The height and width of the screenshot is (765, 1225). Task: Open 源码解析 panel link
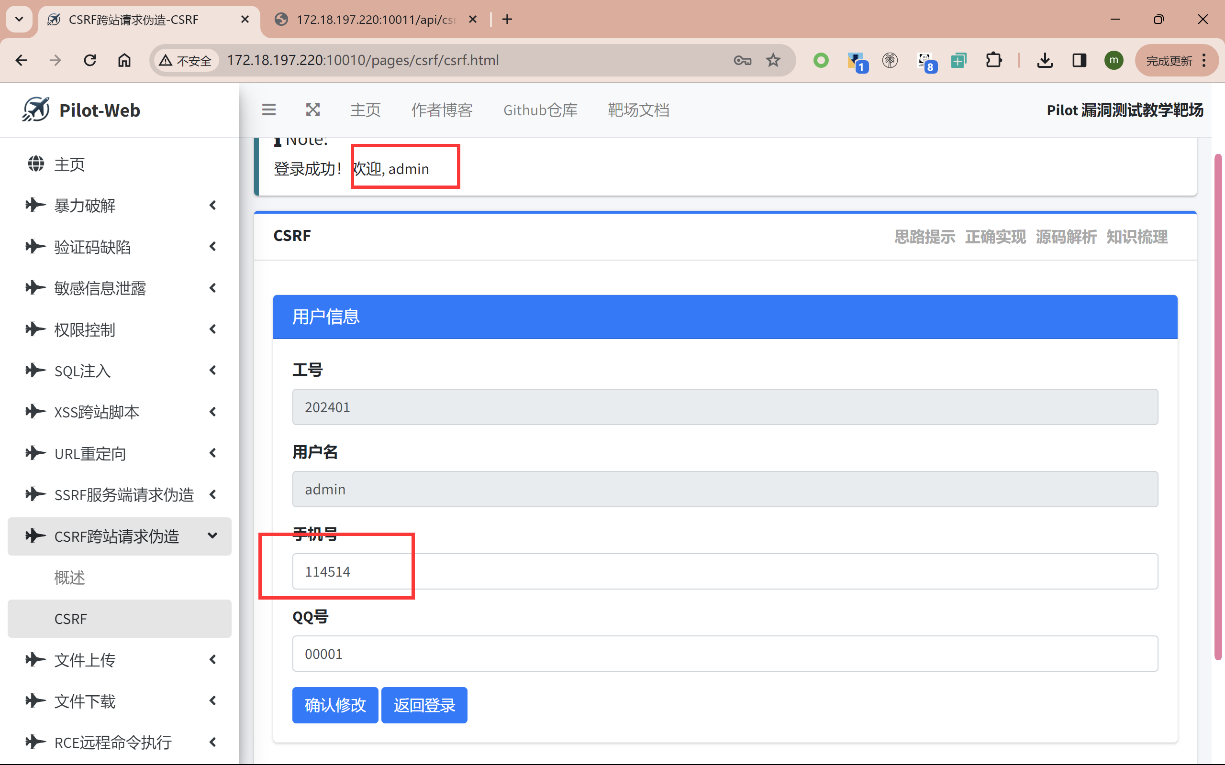coord(1066,237)
